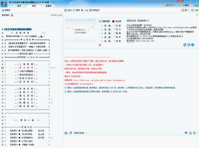Open the 活动现场 channel
The height and width of the screenshot is (148, 199).
(26, 82)
